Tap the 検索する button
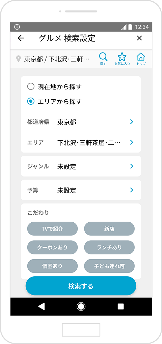The height and width of the screenshot is (344, 162). [x=81, y=286]
